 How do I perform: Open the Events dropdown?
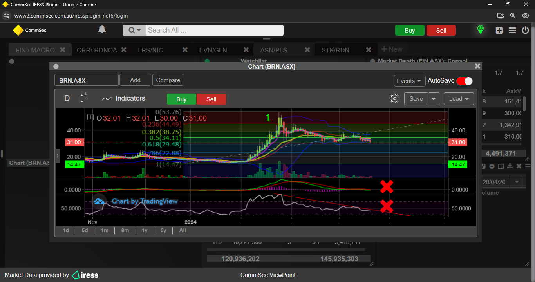[x=410, y=81]
